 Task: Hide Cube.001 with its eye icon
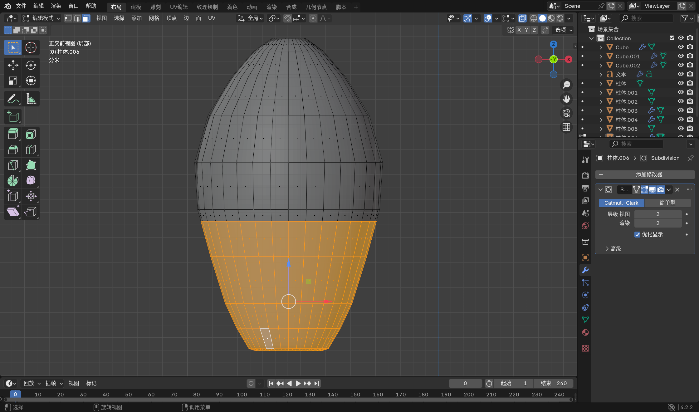tap(681, 56)
